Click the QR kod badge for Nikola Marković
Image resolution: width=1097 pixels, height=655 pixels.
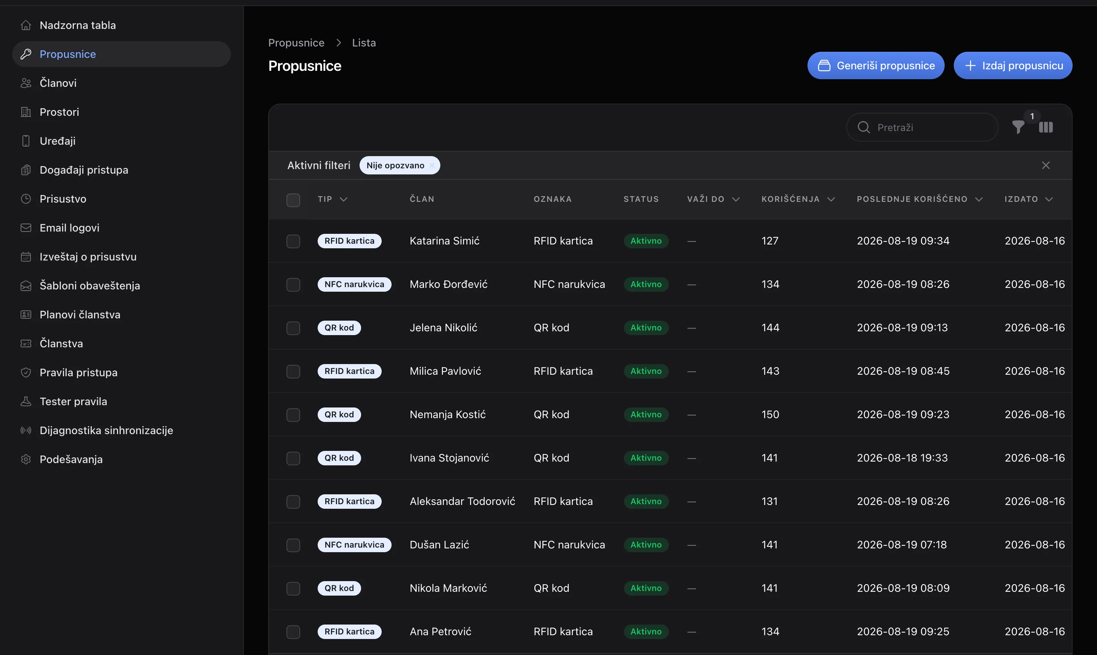coord(339,588)
